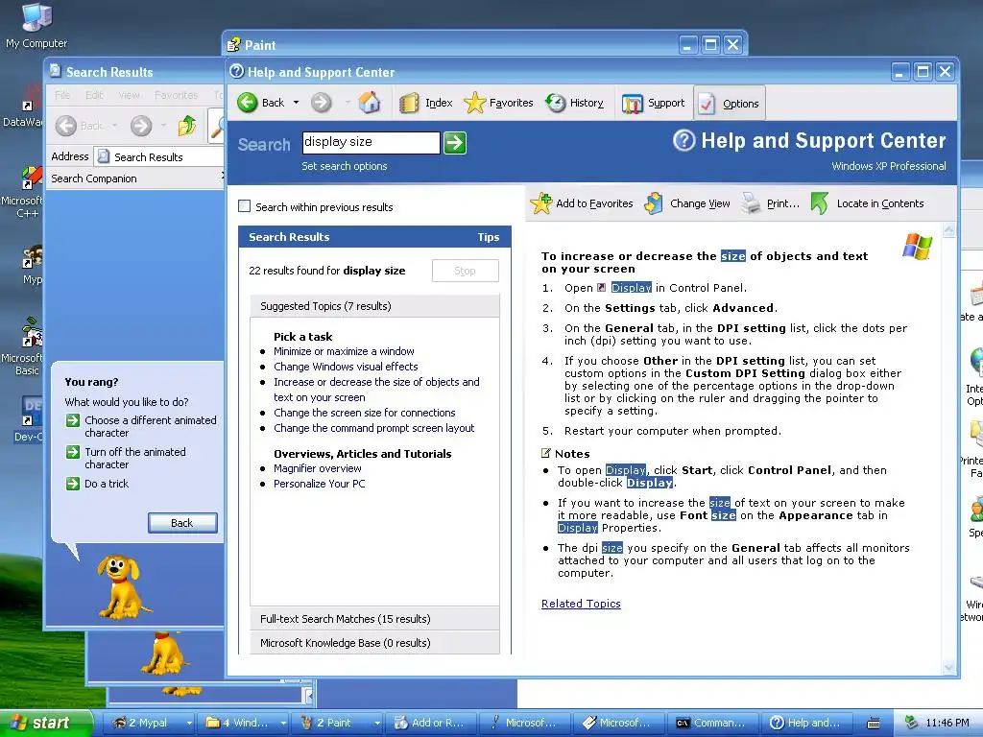Open Paint taskbar group dropdown arrow
The width and height of the screenshot is (983, 737).
pos(376,724)
